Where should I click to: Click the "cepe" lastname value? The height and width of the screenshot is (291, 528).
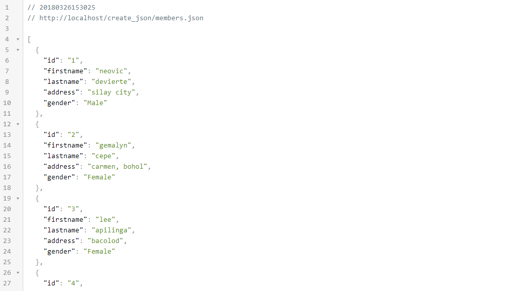[x=103, y=156]
